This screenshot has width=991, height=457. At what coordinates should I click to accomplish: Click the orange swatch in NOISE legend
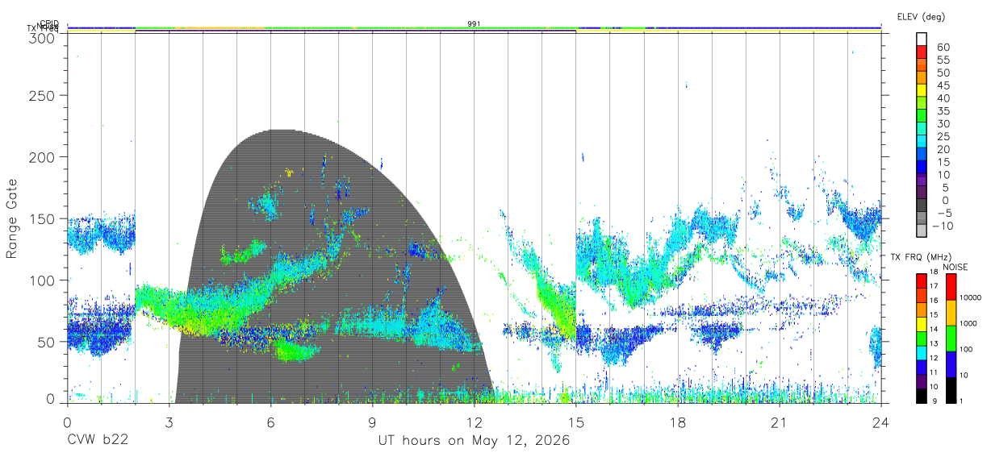pos(950,312)
